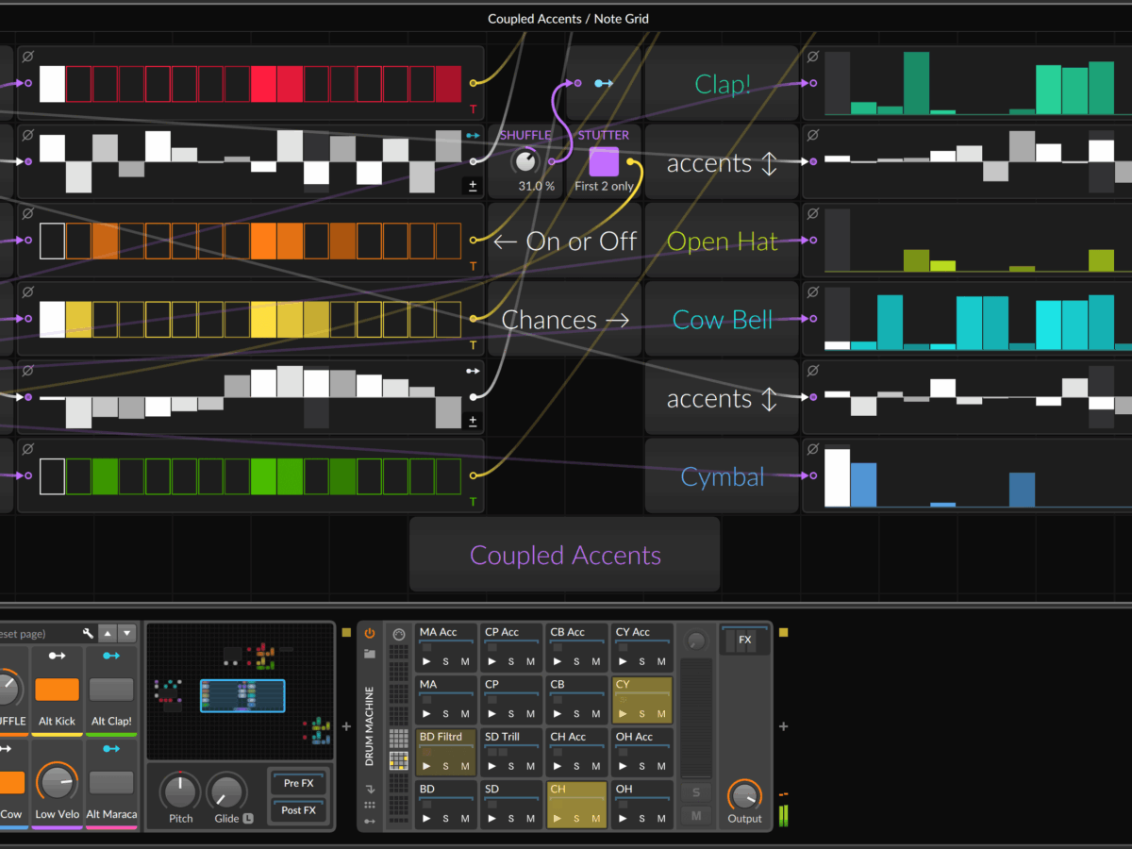Image resolution: width=1132 pixels, height=849 pixels.
Task: Open the Drum Machine folder browser icon
Action: [370, 653]
